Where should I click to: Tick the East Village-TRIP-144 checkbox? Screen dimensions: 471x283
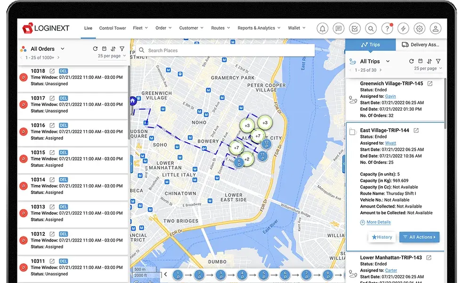(352, 132)
